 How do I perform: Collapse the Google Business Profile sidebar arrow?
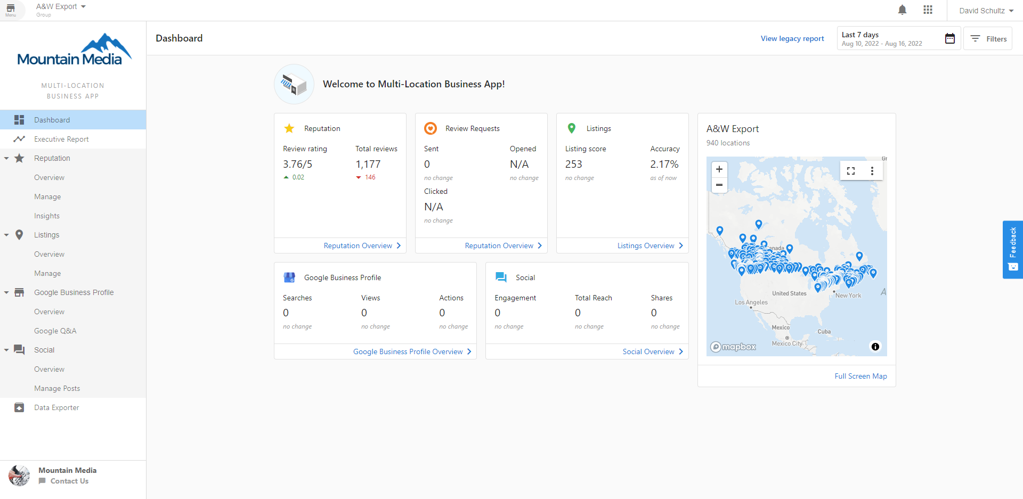[6, 292]
